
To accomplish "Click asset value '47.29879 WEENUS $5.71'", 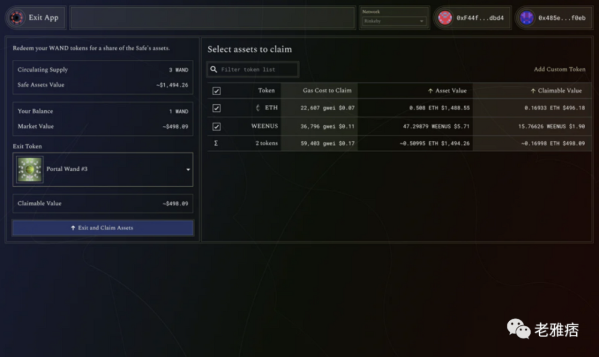I will [x=436, y=126].
